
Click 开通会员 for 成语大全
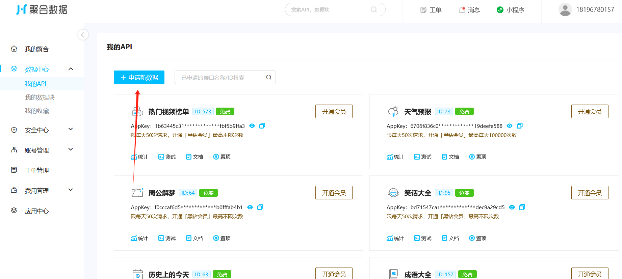590,273
